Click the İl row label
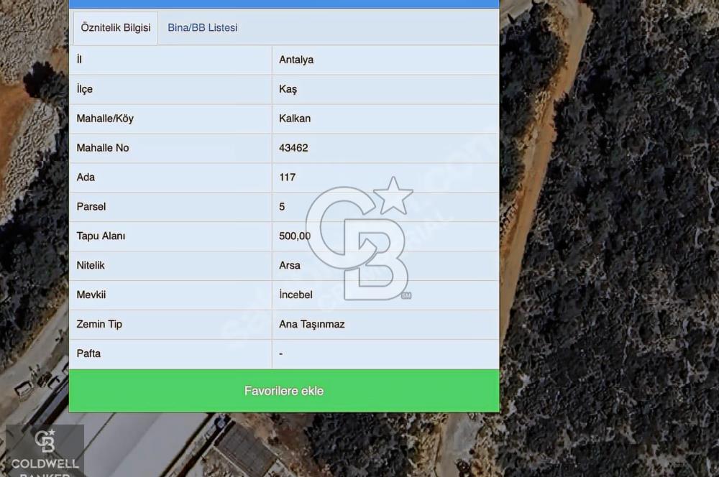 coord(79,60)
